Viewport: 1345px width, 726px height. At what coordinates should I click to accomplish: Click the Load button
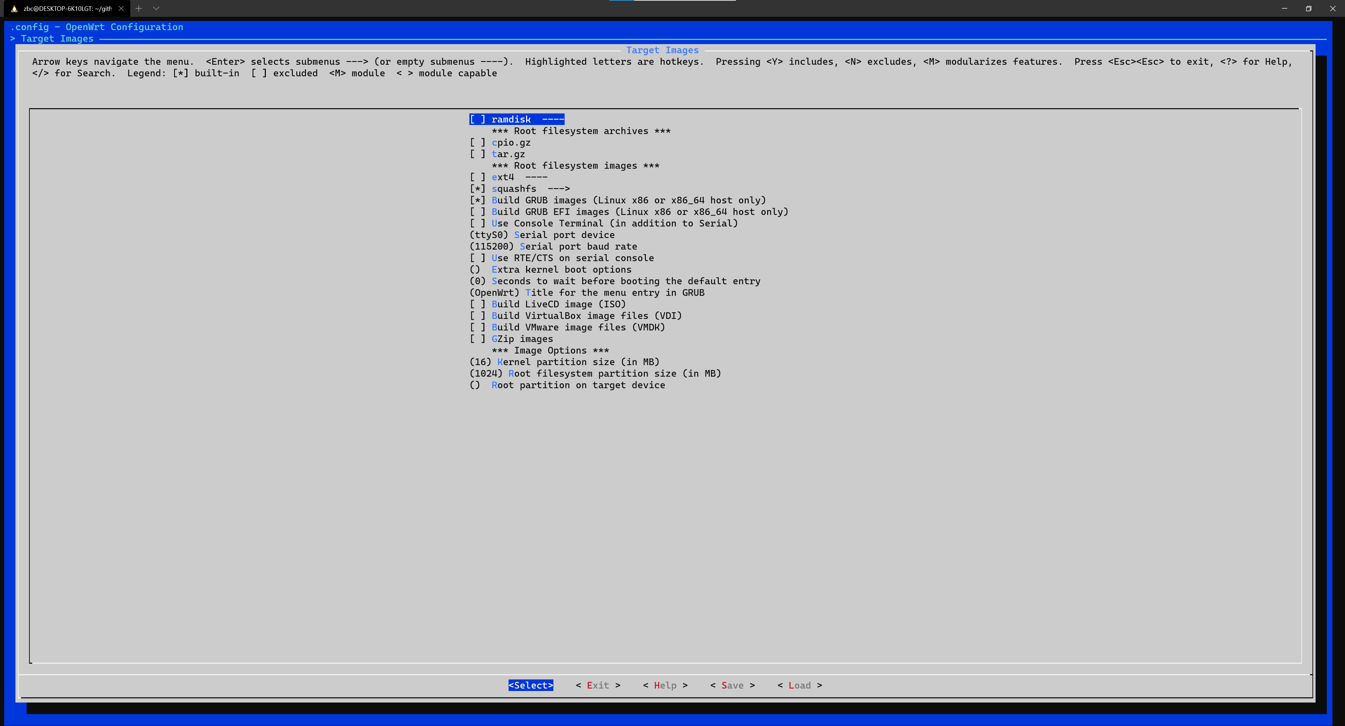(x=799, y=685)
